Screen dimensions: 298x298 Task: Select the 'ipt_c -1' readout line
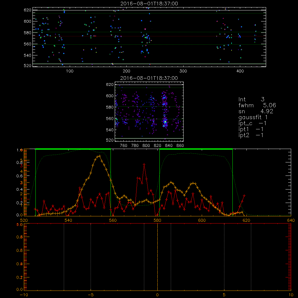pyautogui.click(x=252, y=123)
